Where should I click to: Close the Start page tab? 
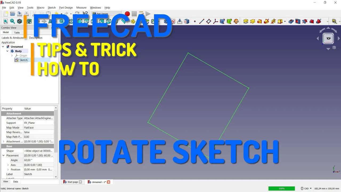[80, 182]
